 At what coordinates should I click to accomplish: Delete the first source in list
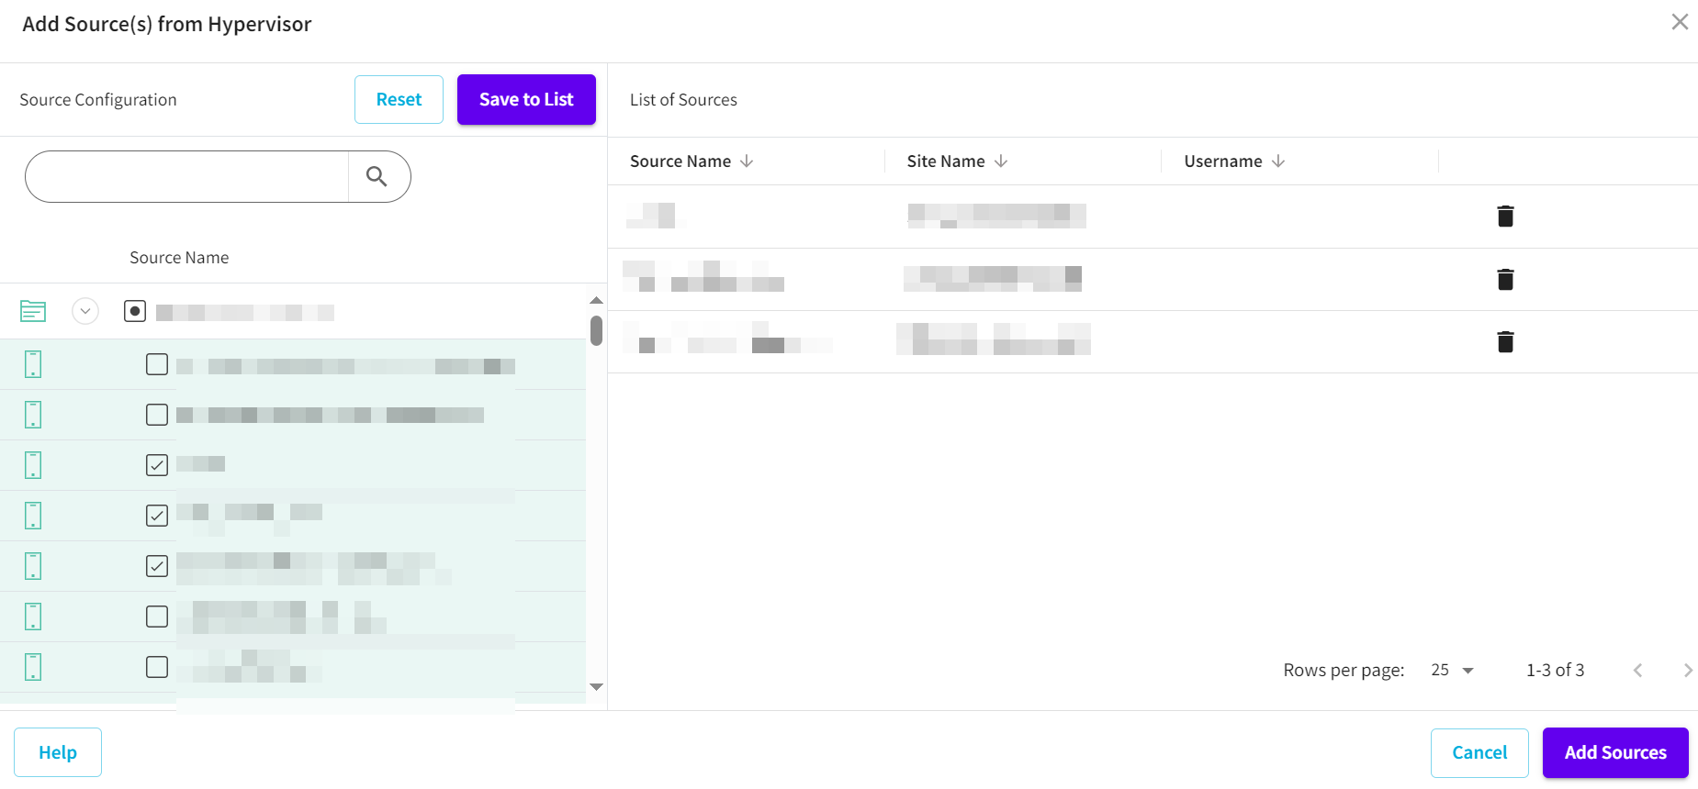(x=1505, y=217)
